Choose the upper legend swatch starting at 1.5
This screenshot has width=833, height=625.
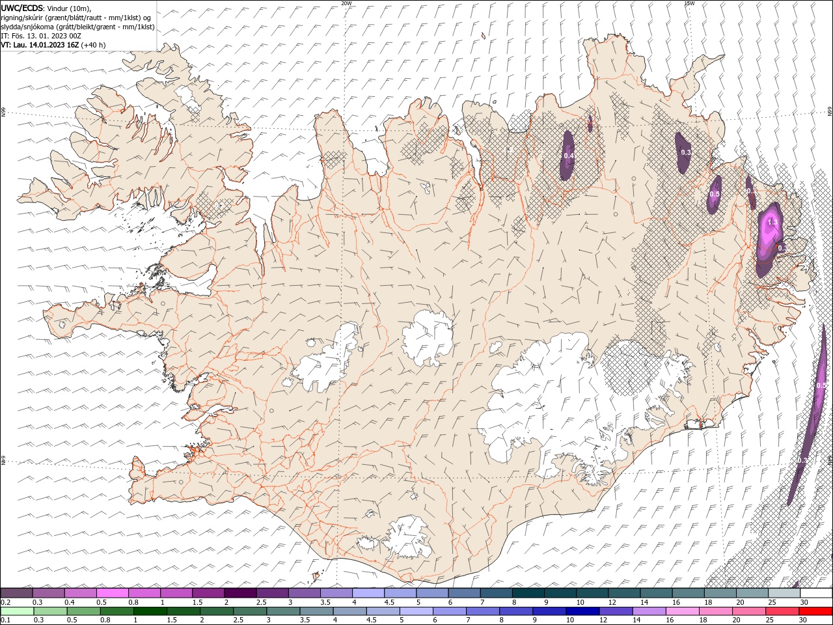tap(208, 593)
